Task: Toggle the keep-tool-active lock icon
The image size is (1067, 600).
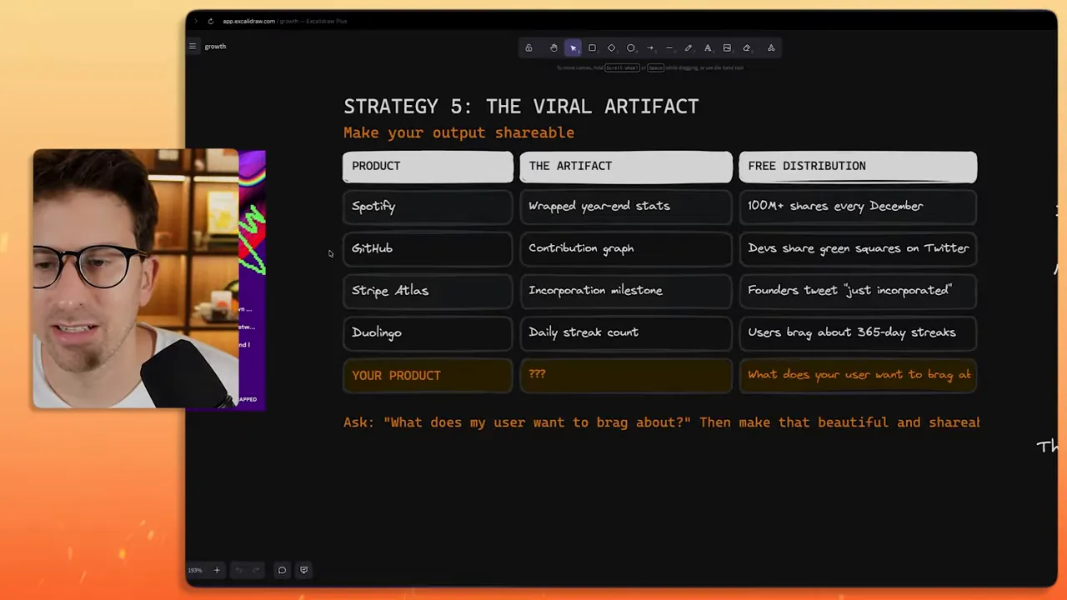Action: pyautogui.click(x=528, y=48)
